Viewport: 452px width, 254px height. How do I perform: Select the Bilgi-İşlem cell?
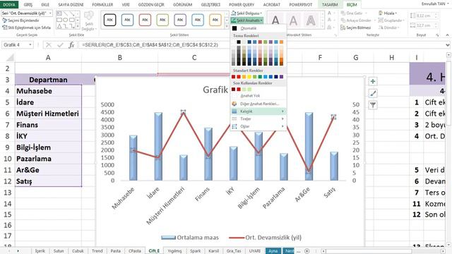tap(48, 147)
